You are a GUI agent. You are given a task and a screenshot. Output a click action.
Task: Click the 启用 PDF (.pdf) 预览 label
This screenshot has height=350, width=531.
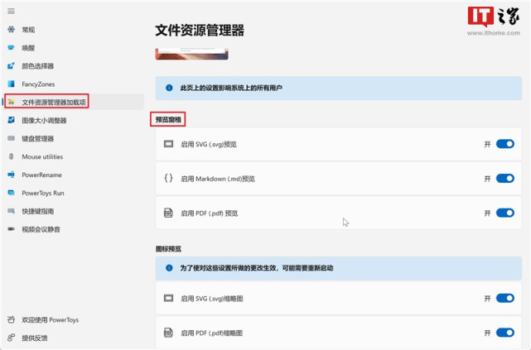210,213
